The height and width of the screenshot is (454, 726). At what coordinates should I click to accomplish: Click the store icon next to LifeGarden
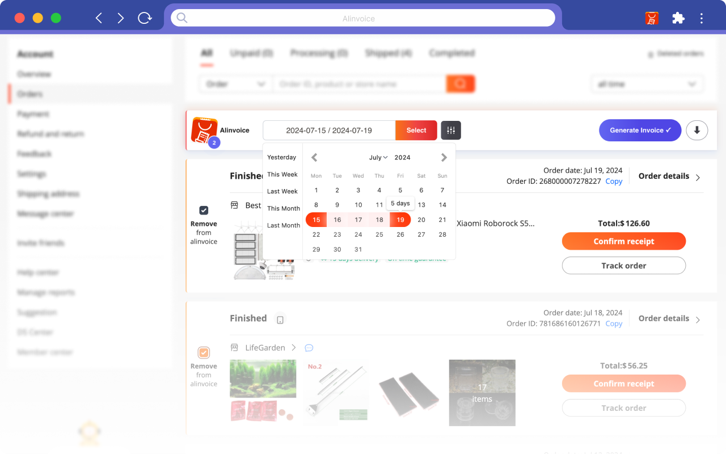pyautogui.click(x=234, y=347)
